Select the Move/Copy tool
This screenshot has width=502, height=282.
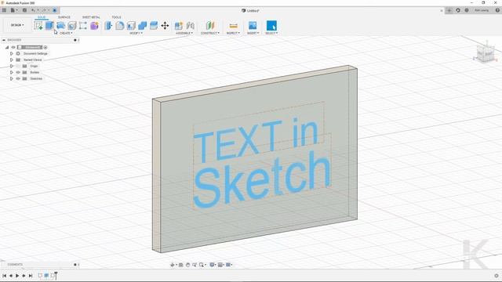point(165,25)
